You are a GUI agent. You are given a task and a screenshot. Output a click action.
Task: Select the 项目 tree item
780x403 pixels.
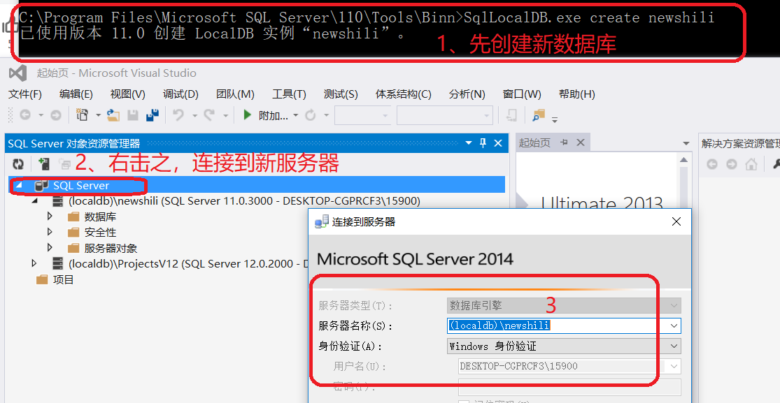(x=63, y=280)
